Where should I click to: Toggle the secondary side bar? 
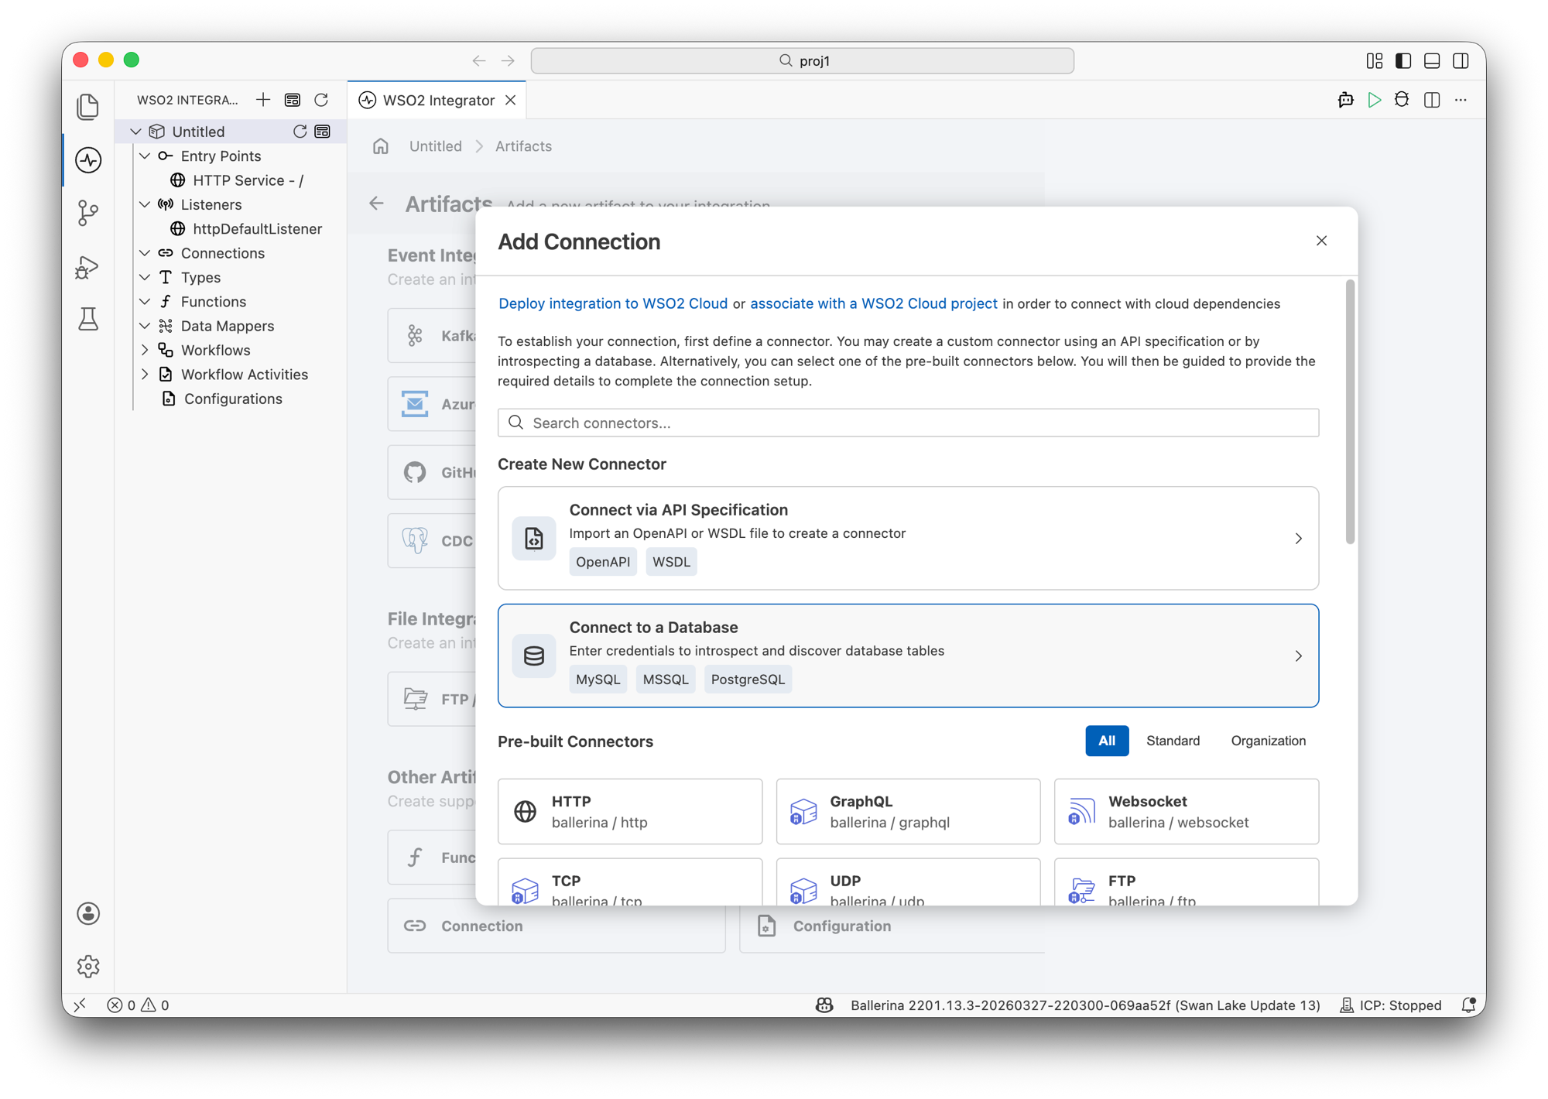point(1461,60)
